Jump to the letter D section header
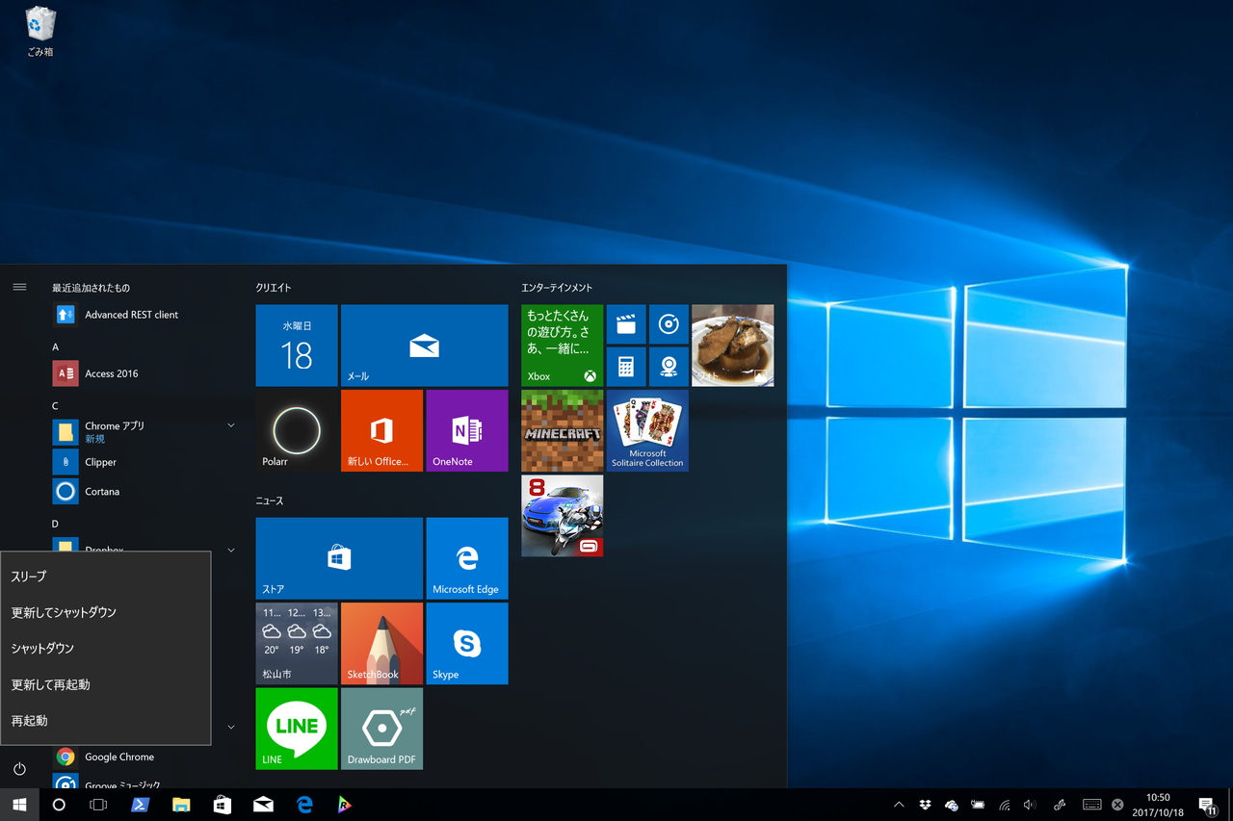This screenshot has width=1233, height=821. 55,524
